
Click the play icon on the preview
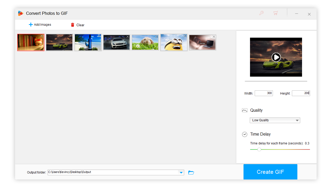coord(276,57)
